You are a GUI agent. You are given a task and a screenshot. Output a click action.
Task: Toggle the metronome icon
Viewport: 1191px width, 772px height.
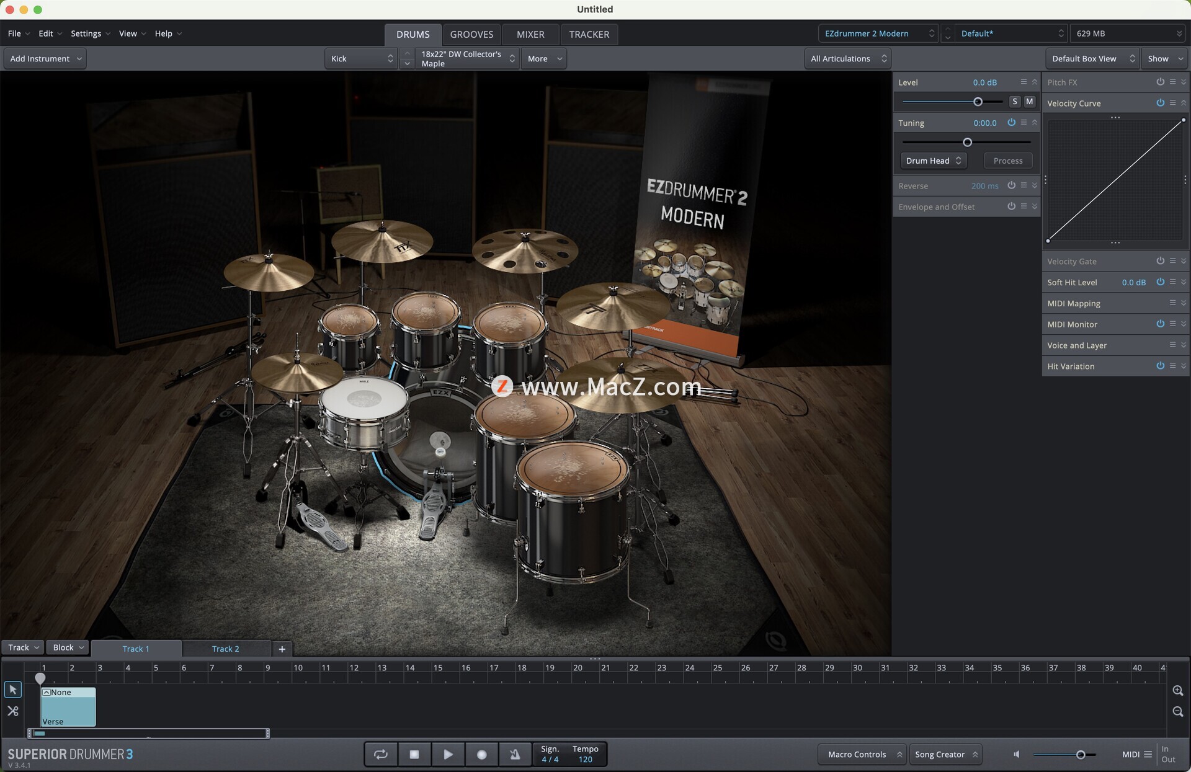pyautogui.click(x=514, y=754)
